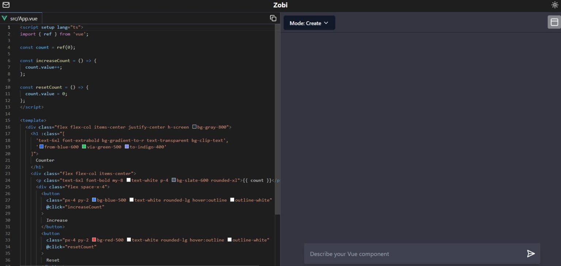Click the increaseCount function name on line 6
This screenshot has width=561, height=266.
(x=53, y=61)
